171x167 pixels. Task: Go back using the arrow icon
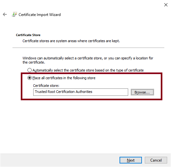pos(5,14)
